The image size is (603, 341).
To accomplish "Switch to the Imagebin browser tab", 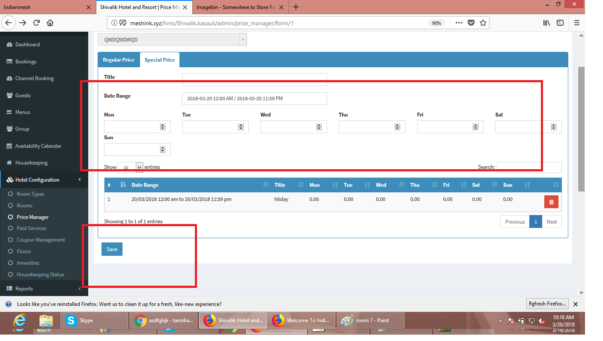I will point(240,7).
